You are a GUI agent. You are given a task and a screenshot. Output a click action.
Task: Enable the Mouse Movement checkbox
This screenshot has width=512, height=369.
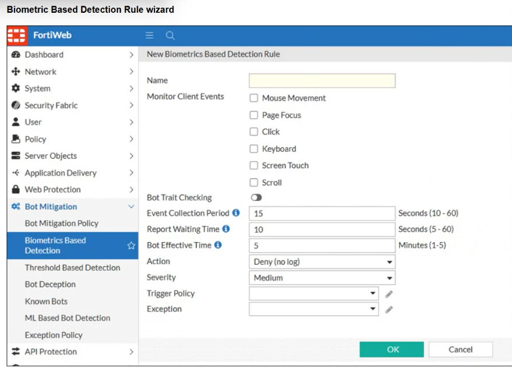(x=254, y=98)
